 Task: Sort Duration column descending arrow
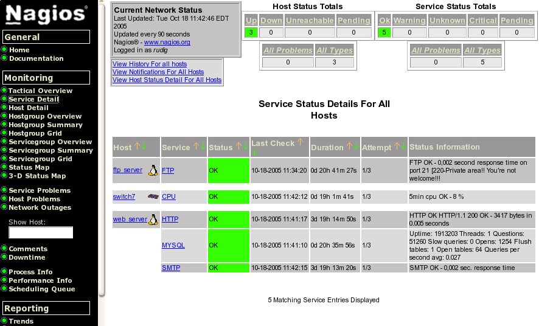(356, 146)
